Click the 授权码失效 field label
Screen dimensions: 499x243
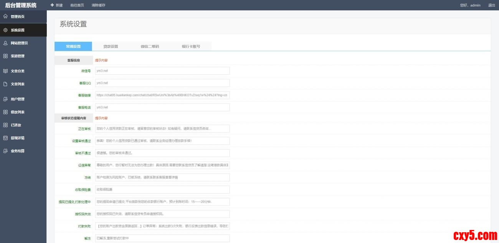click(83, 214)
